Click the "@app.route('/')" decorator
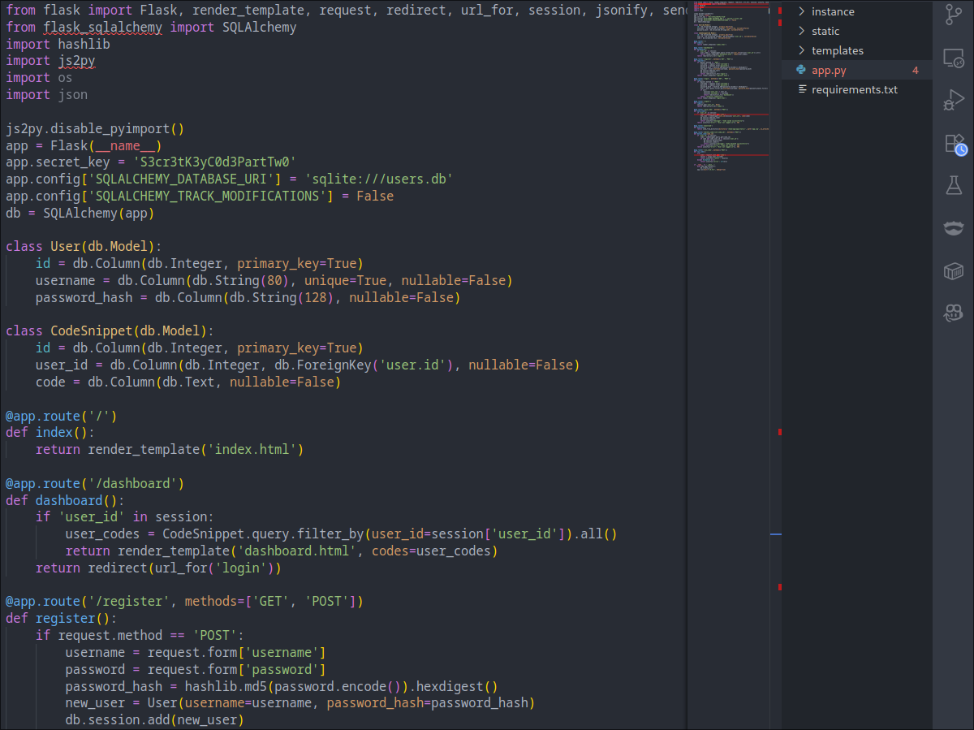The width and height of the screenshot is (974, 730). (x=62, y=417)
